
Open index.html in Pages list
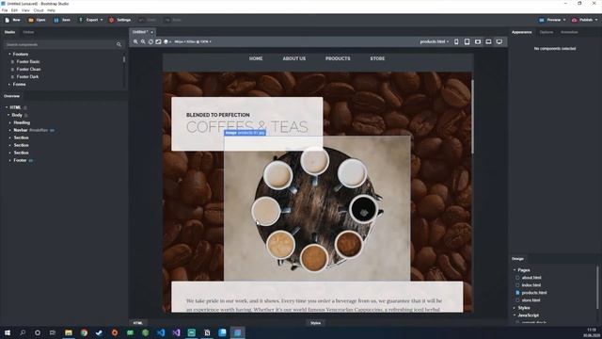coord(531,285)
